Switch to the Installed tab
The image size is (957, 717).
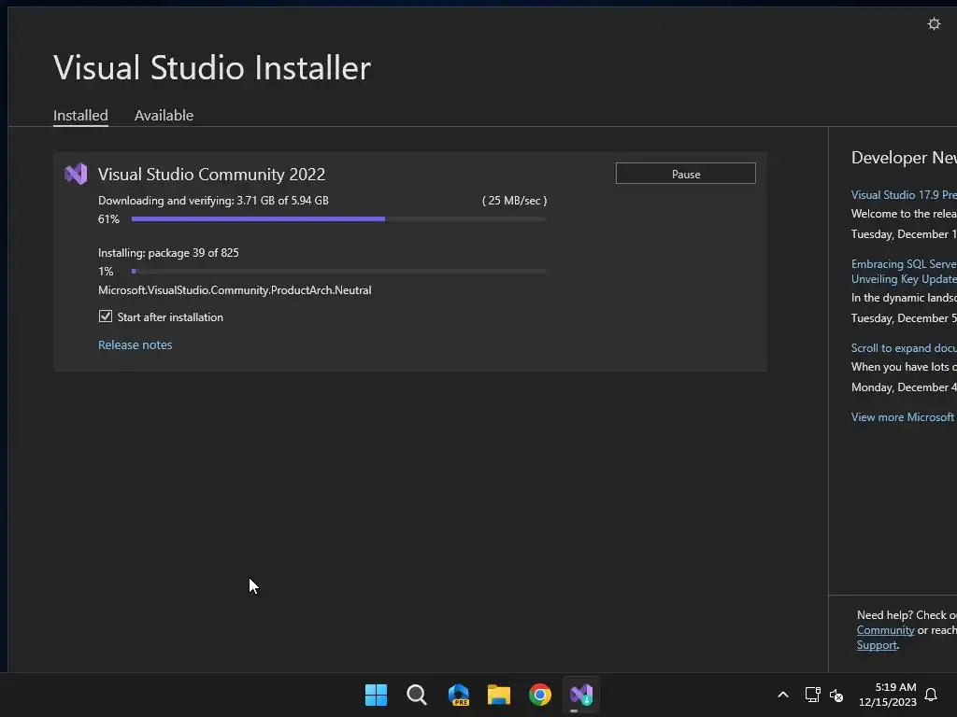coord(80,115)
